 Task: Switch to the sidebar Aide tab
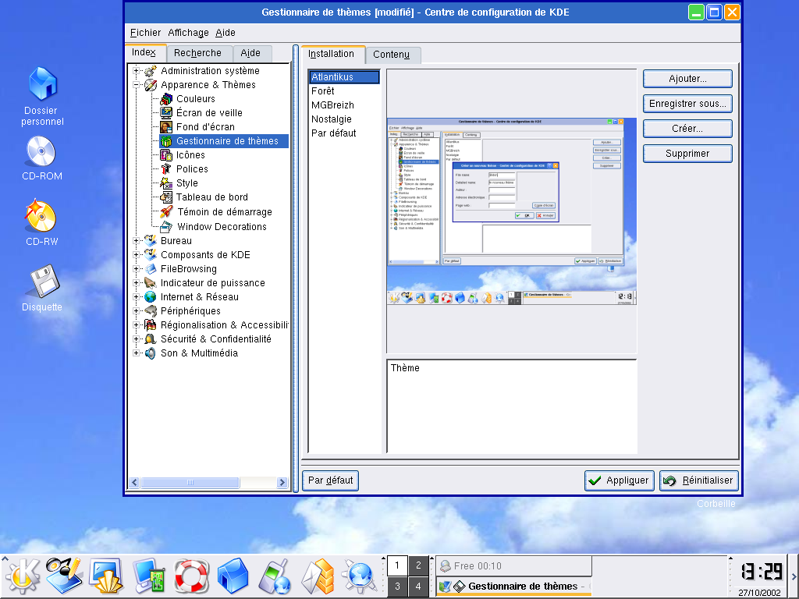[250, 53]
